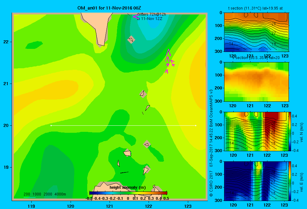Click the eastward velocity section plot
The image size is (307, 209).
tap(256, 181)
